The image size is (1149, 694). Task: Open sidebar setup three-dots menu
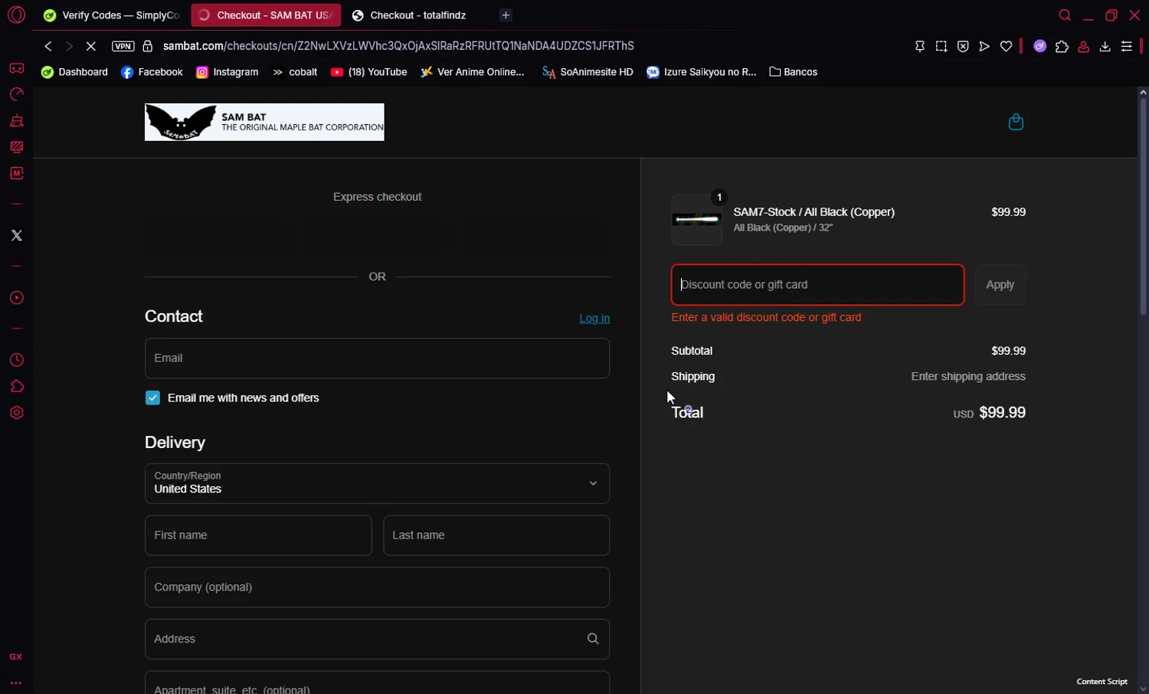tap(16, 683)
